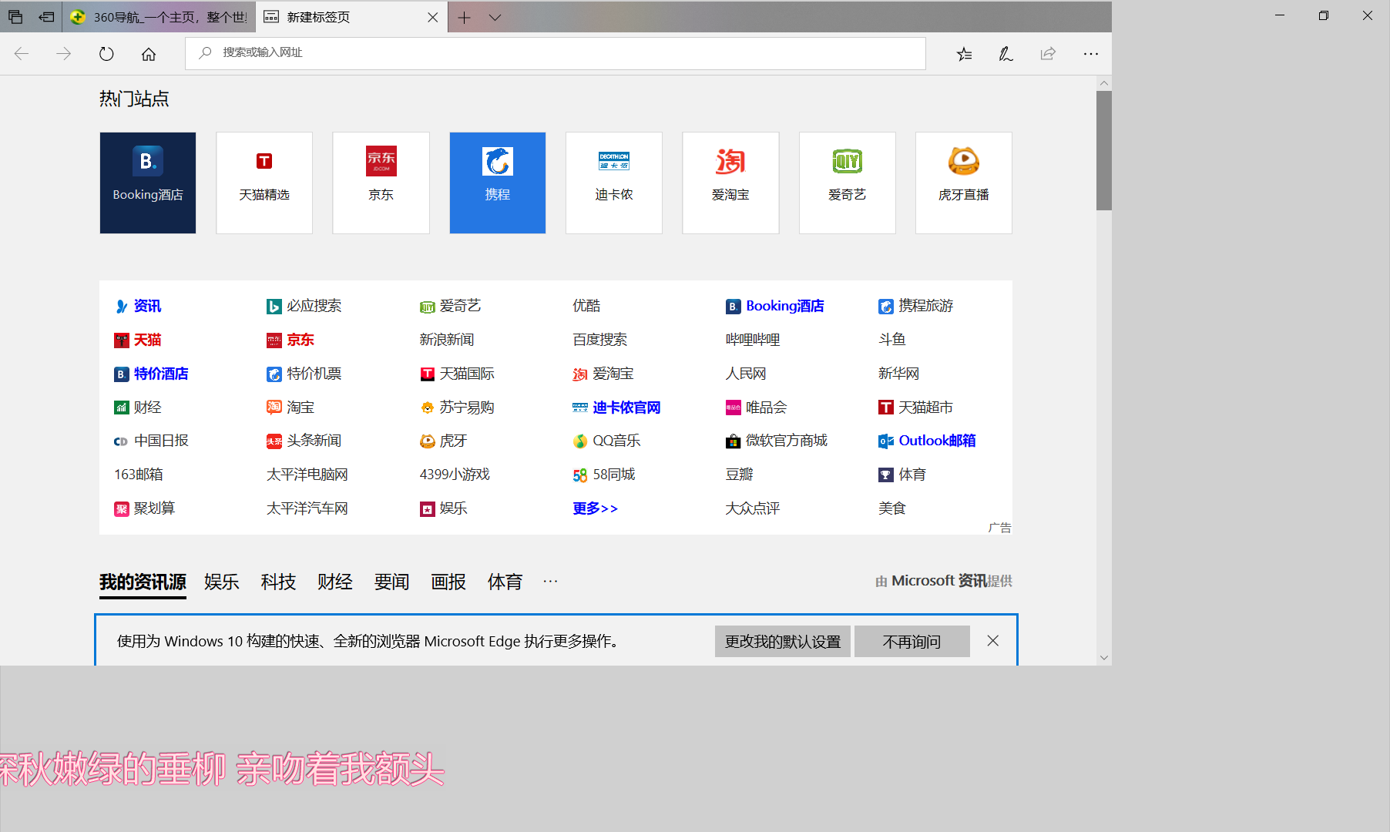The height and width of the screenshot is (832, 1390).
Task: Expand more news categories ellipsis
Action: (x=550, y=582)
